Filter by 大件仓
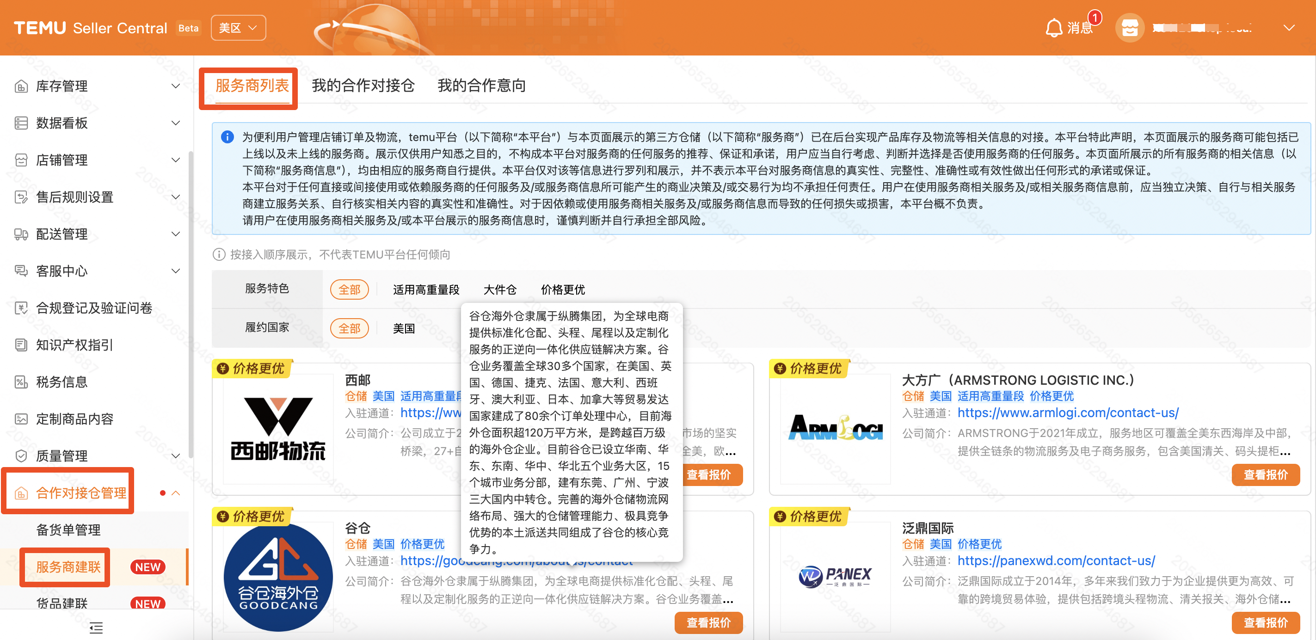This screenshot has width=1316, height=640. point(500,289)
